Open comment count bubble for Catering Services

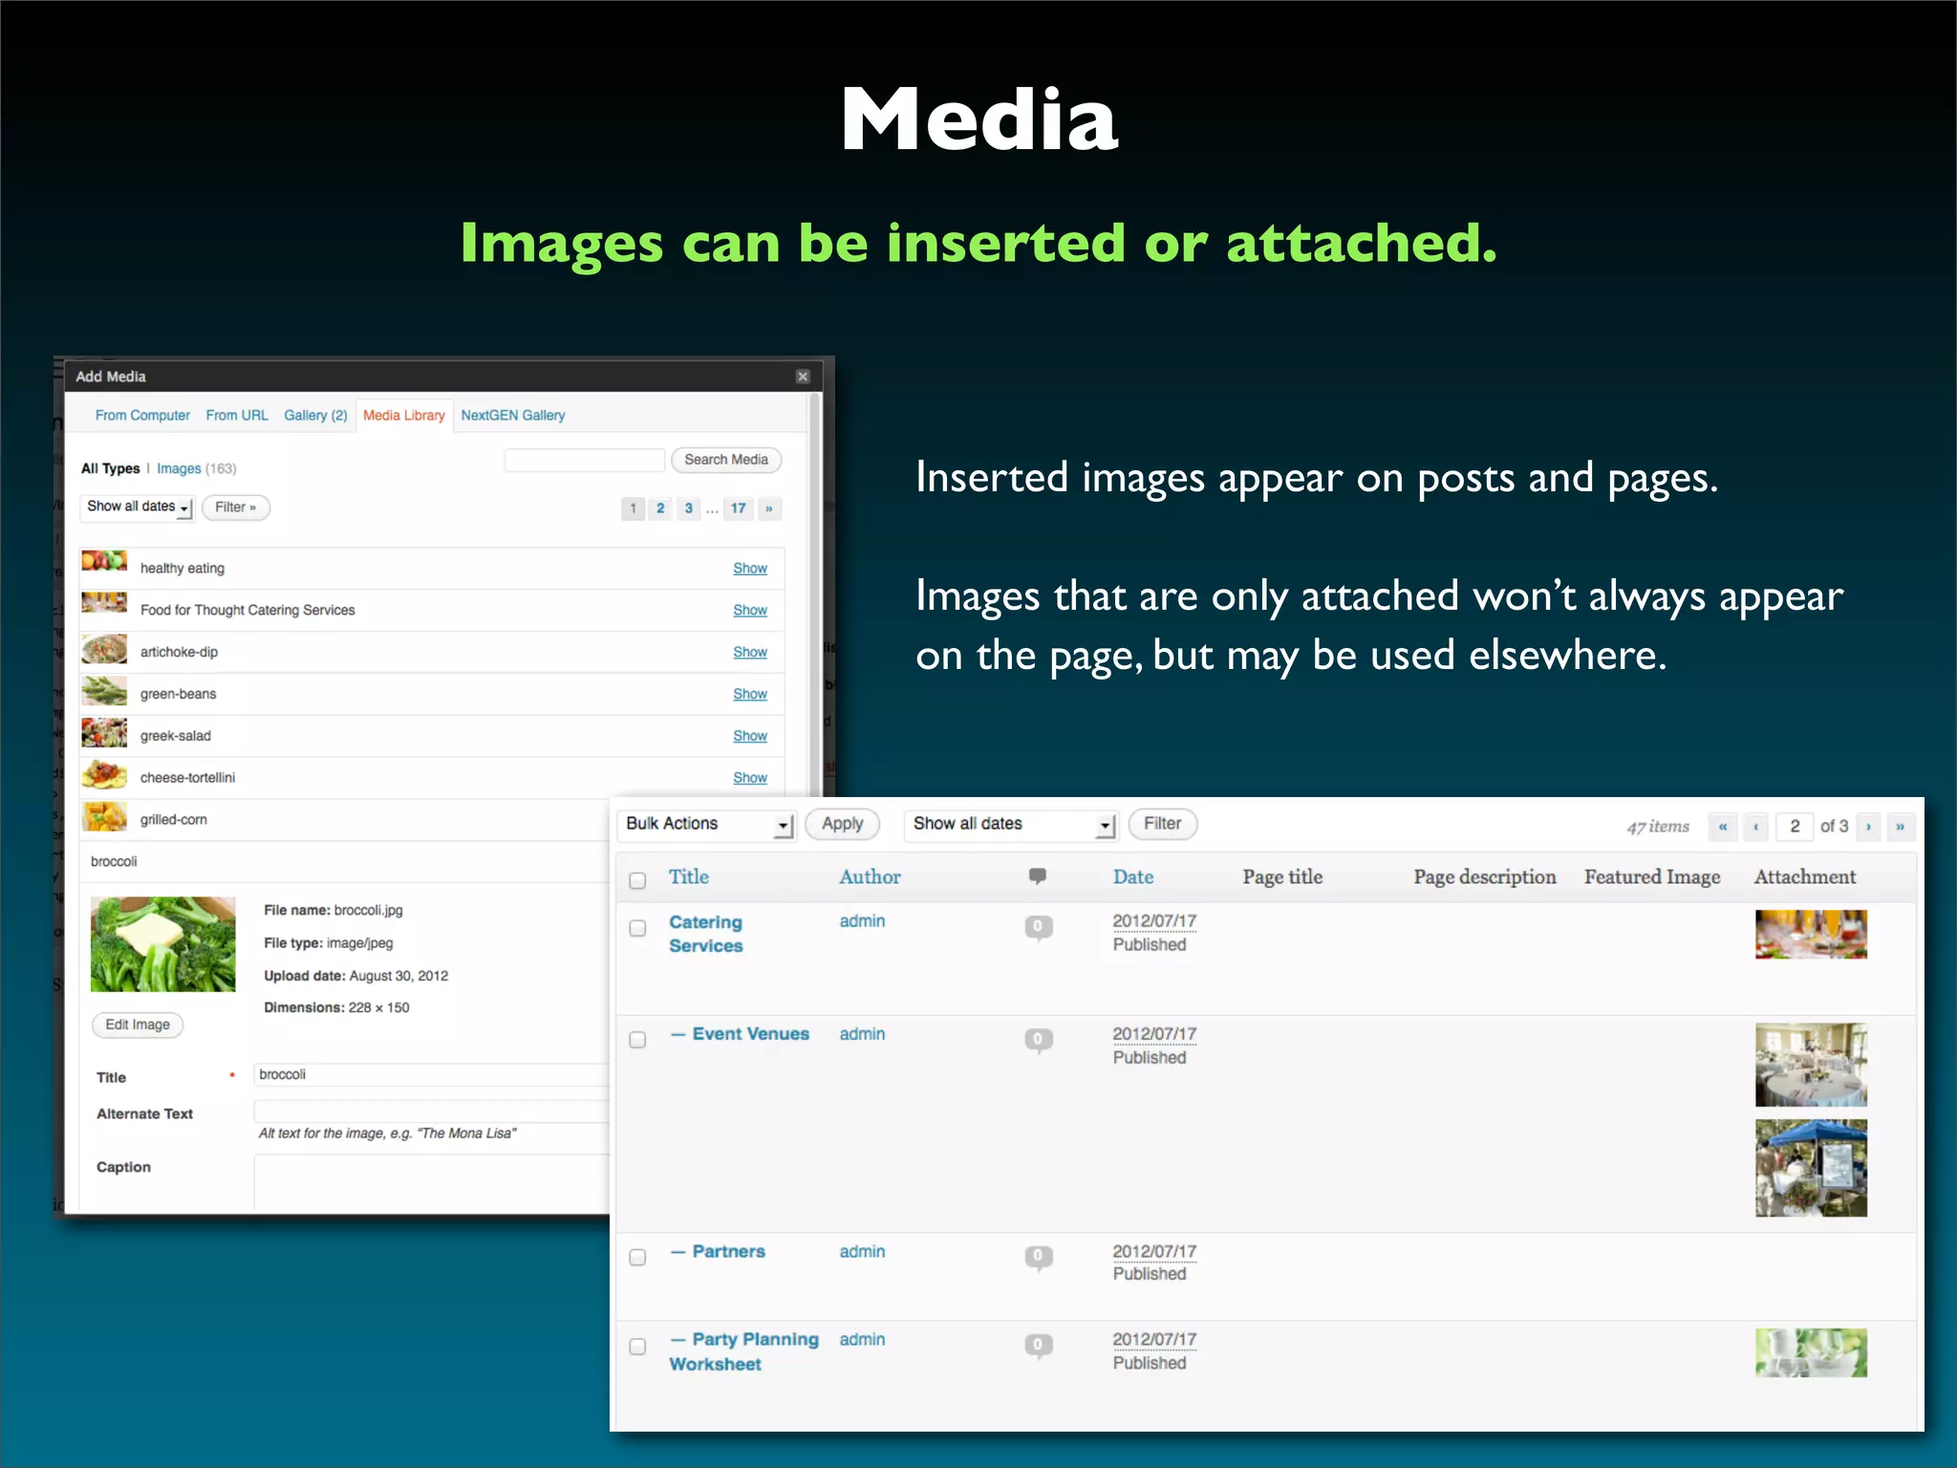(1039, 927)
